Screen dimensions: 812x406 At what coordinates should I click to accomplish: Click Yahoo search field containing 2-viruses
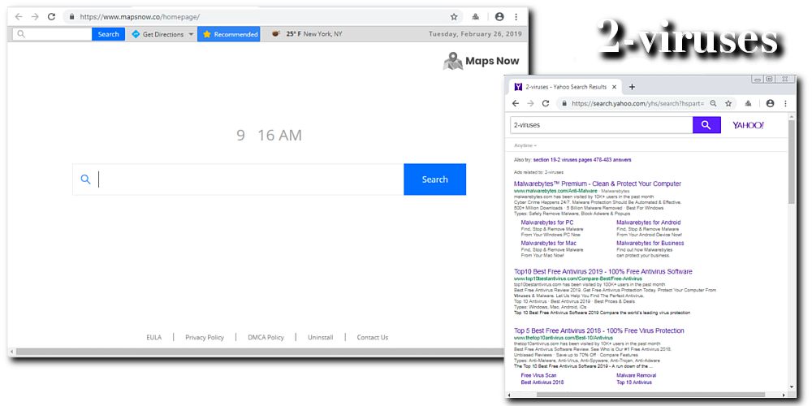[x=601, y=125]
